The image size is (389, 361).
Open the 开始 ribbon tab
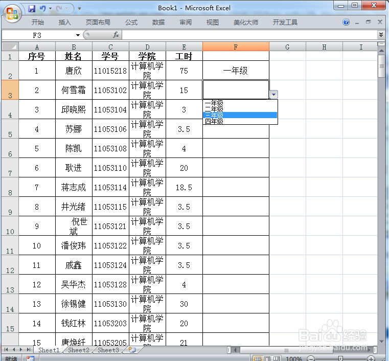pyautogui.click(x=38, y=22)
